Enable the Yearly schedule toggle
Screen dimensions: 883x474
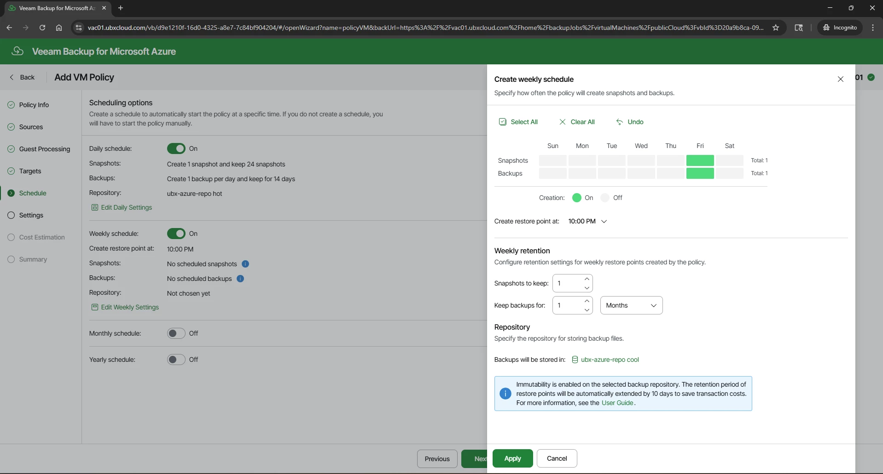(x=176, y=360)
